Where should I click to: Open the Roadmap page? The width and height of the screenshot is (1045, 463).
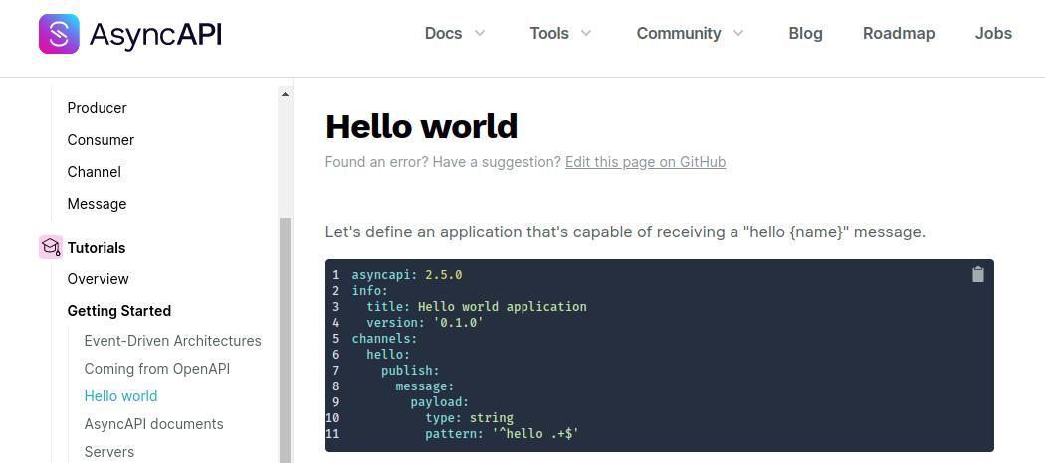[x=898, y=33]
